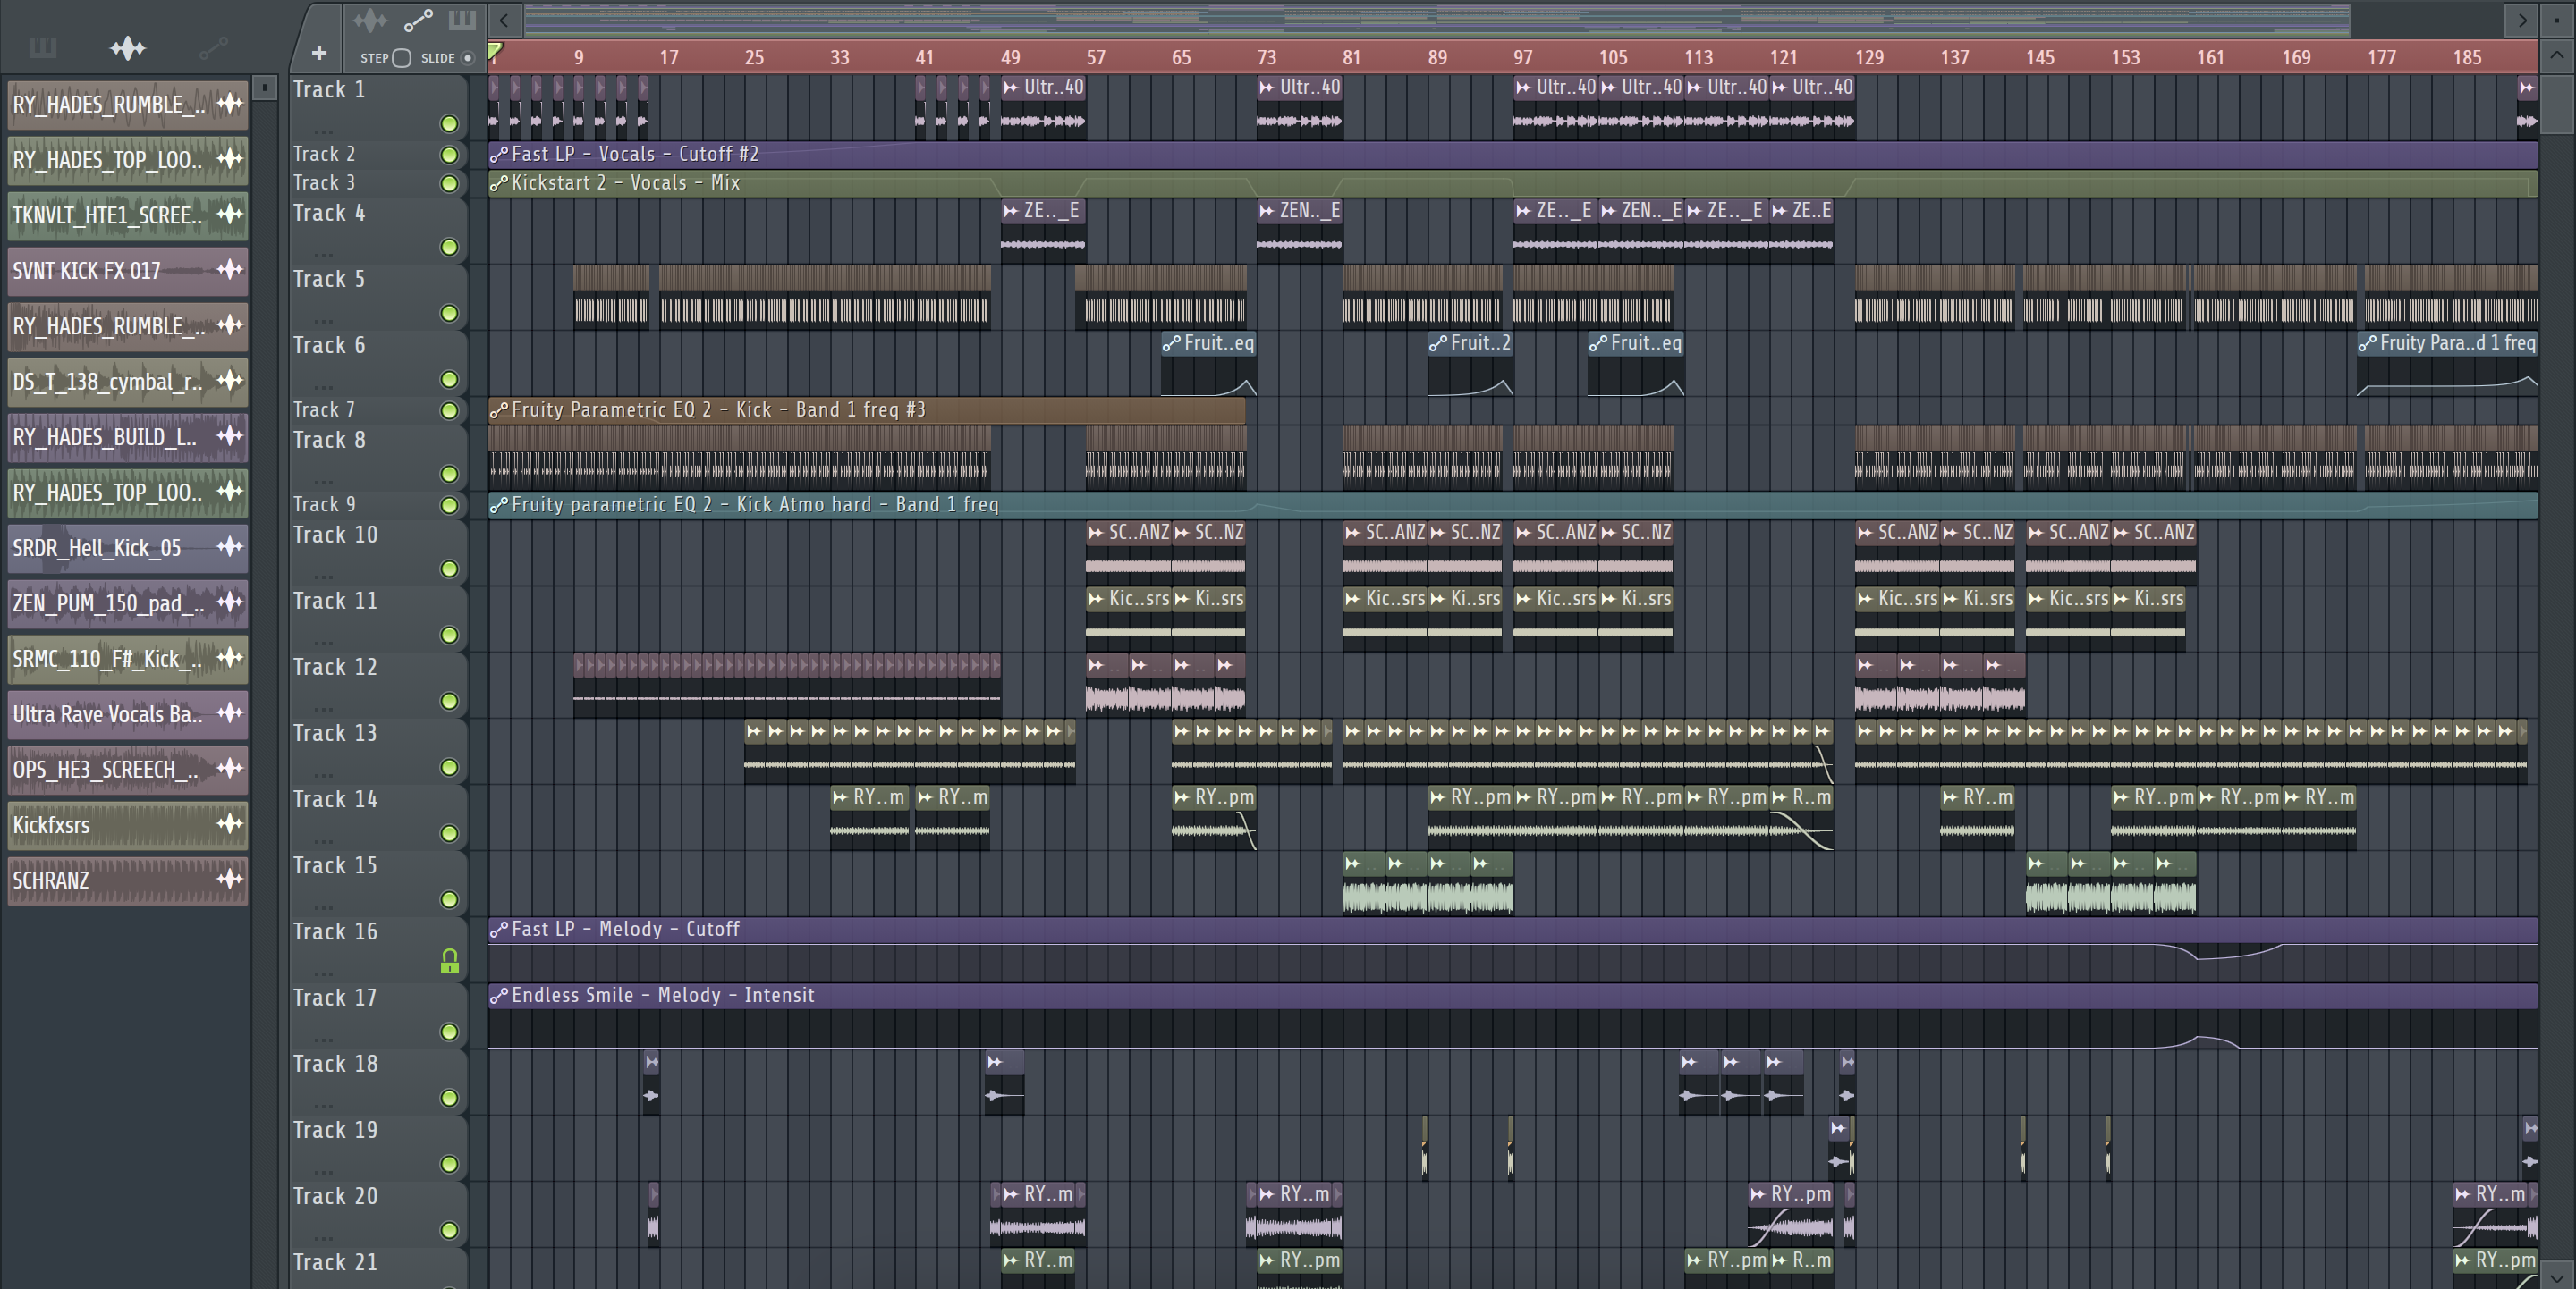This screenshot has height=1289, width=2576.
Task: Select ZEN_PUM_150_pad clip in picker
Action: point(127,602)
